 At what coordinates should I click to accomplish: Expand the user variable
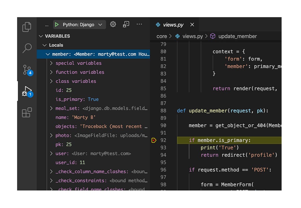pyautogui.click(x=51, y=154)
